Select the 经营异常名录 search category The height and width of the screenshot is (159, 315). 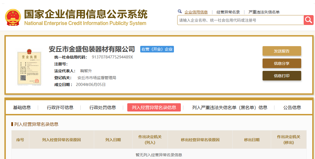[228, 12]
